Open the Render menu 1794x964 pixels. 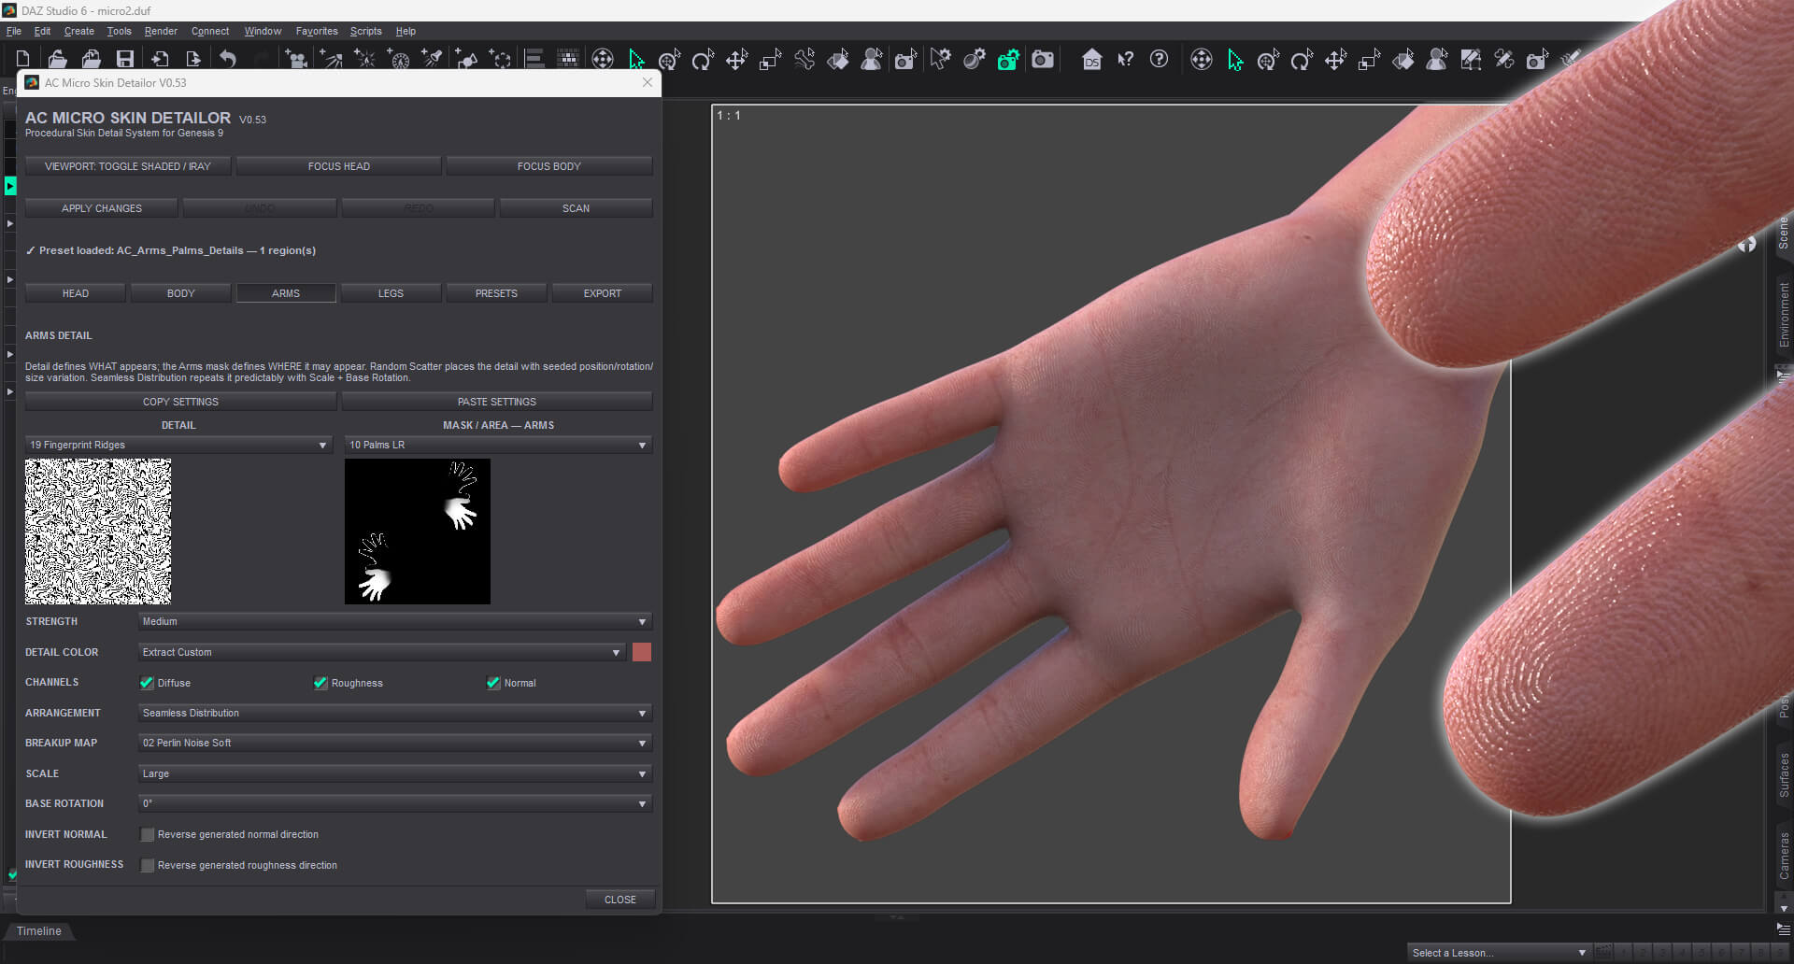pos(161,31)
